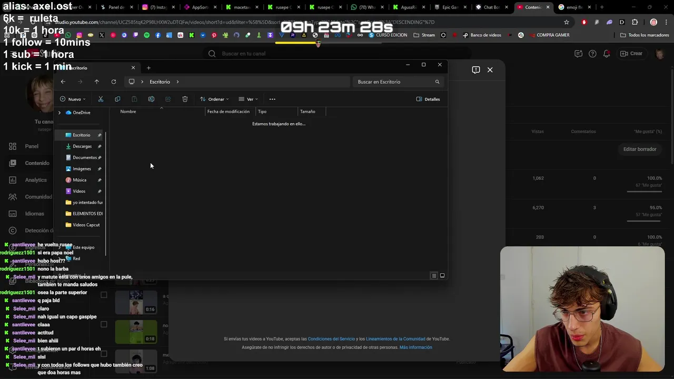Switch to details list view button
The height and width of the screenshot is (379, 674).
(434, 275)
